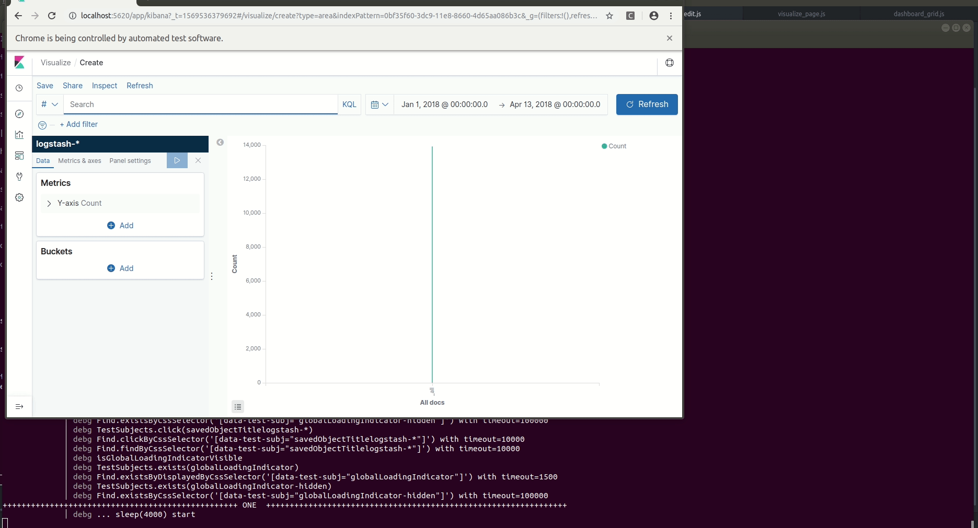Click the Kibana logo icon
978x528 pixels.
click(x=19, y=63)
